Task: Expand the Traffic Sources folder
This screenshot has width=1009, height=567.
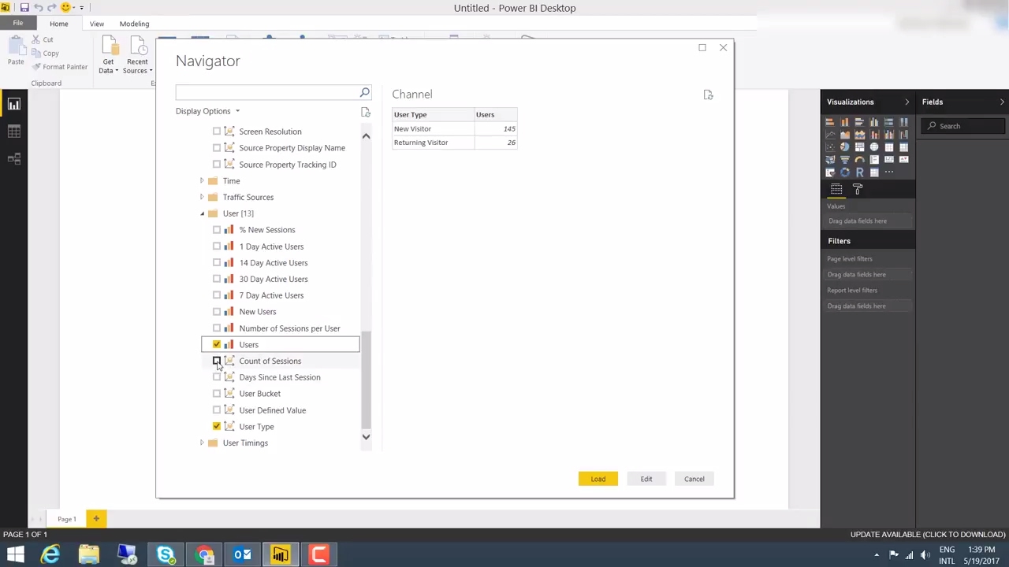Action: [x=202, y=197]
